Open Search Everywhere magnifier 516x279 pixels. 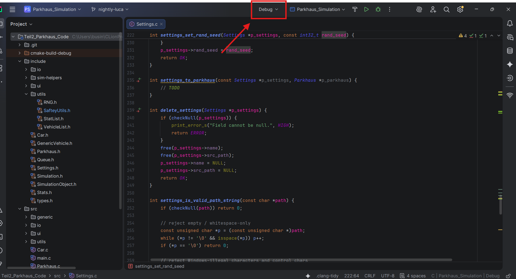446,10
